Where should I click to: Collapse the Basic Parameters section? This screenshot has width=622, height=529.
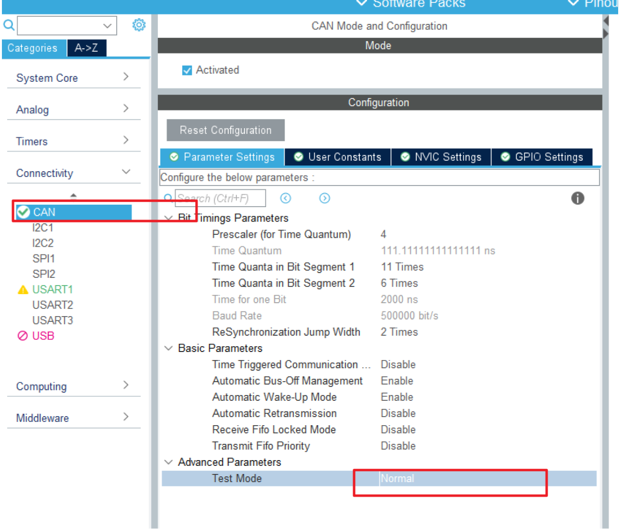[x=168, y=348]
